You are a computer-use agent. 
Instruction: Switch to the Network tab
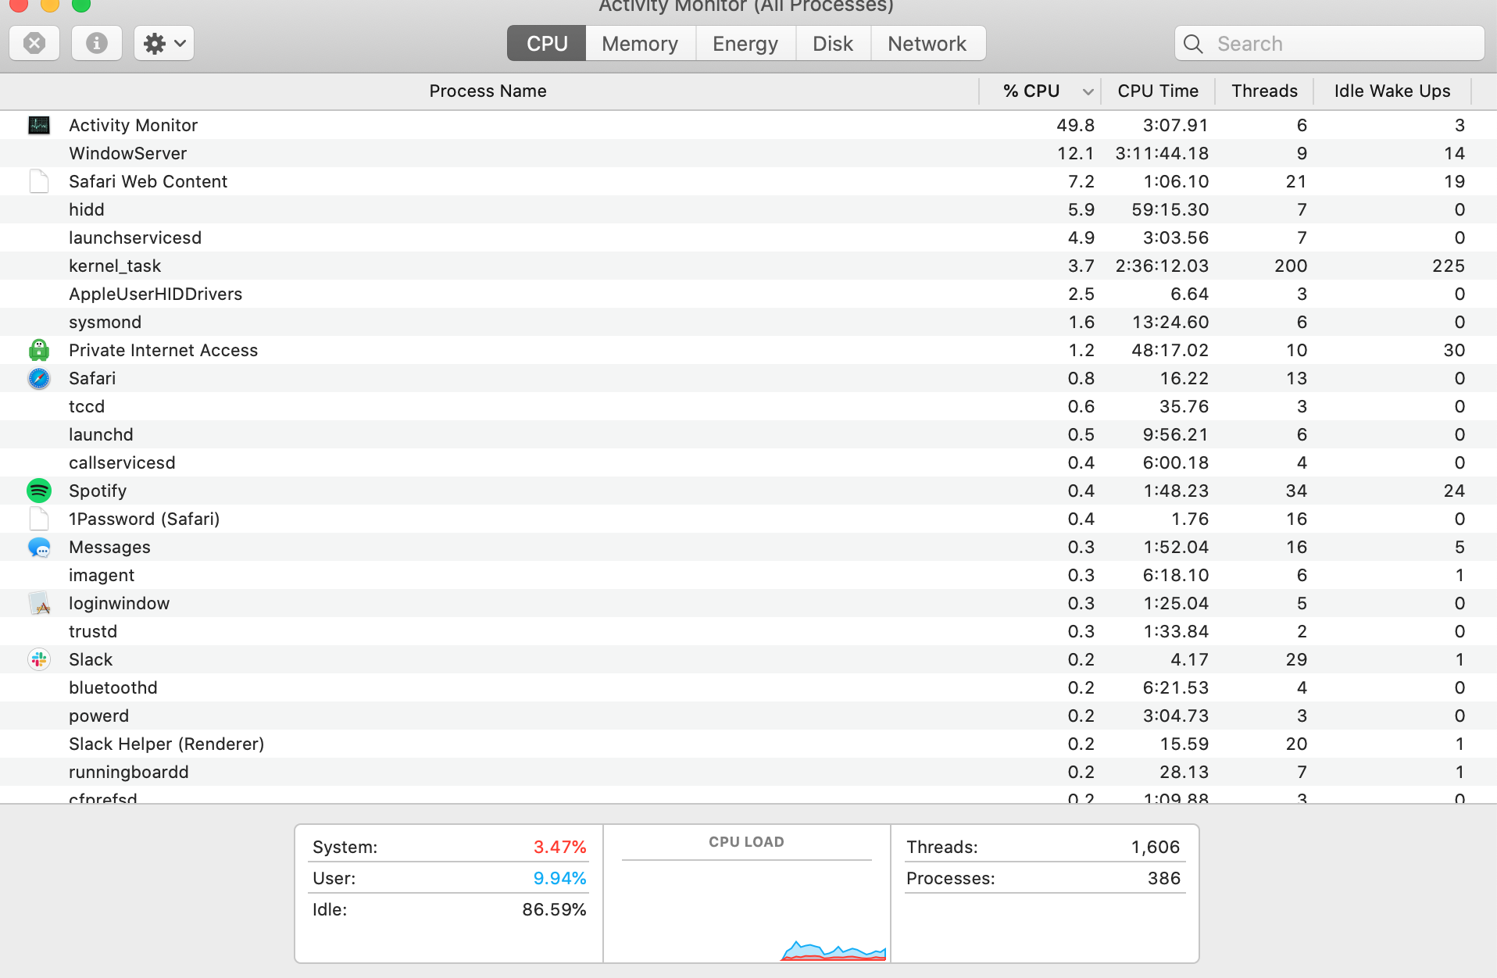click(x=927, y=43)
